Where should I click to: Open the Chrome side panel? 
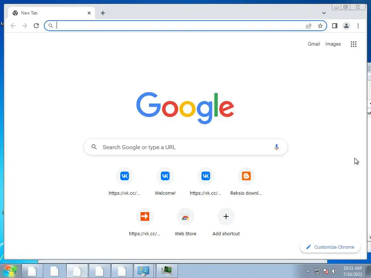pos(334,26)
